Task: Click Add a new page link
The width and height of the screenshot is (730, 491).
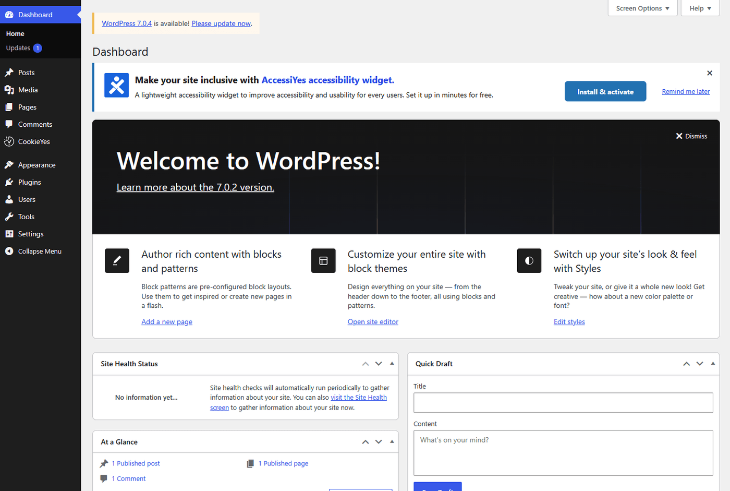Action: tap(167, 321)
